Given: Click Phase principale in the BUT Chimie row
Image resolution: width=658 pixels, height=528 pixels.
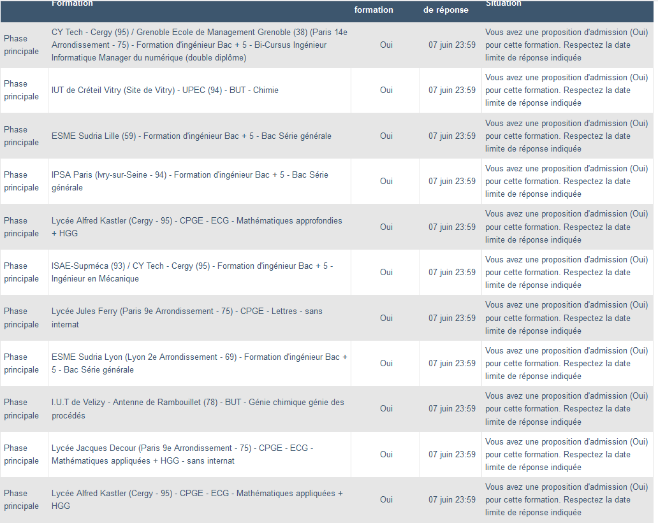Looking at the screenshot, I should (22, 90).
